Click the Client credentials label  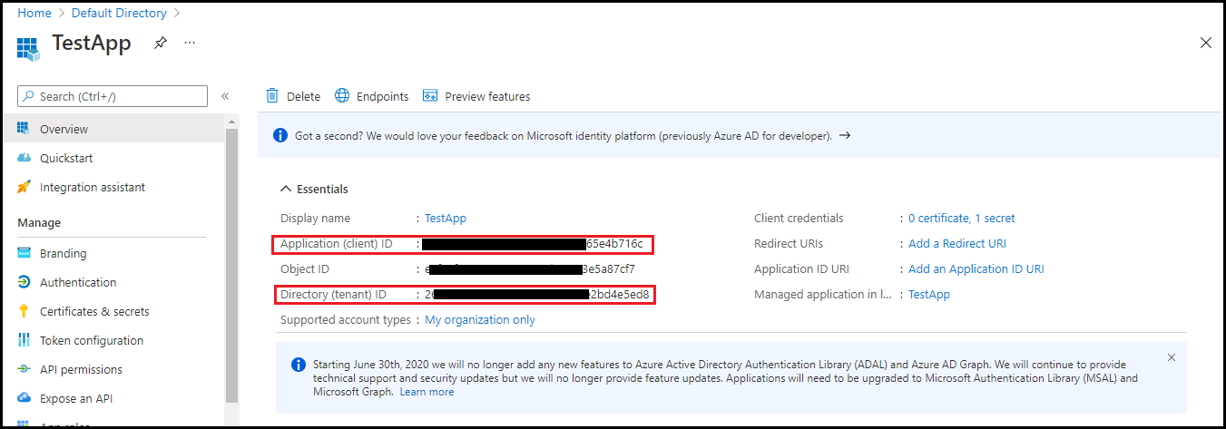[799, 218]
